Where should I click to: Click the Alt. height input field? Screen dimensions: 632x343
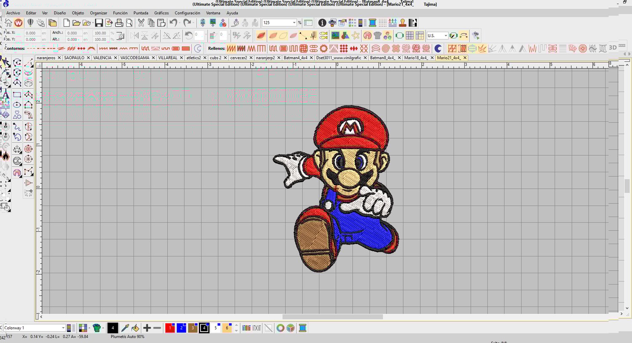click(74, 40)
